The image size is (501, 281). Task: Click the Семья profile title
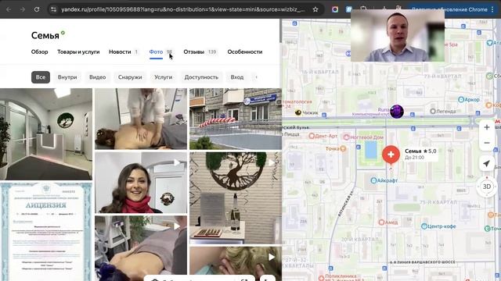click(x=45, y=35)
